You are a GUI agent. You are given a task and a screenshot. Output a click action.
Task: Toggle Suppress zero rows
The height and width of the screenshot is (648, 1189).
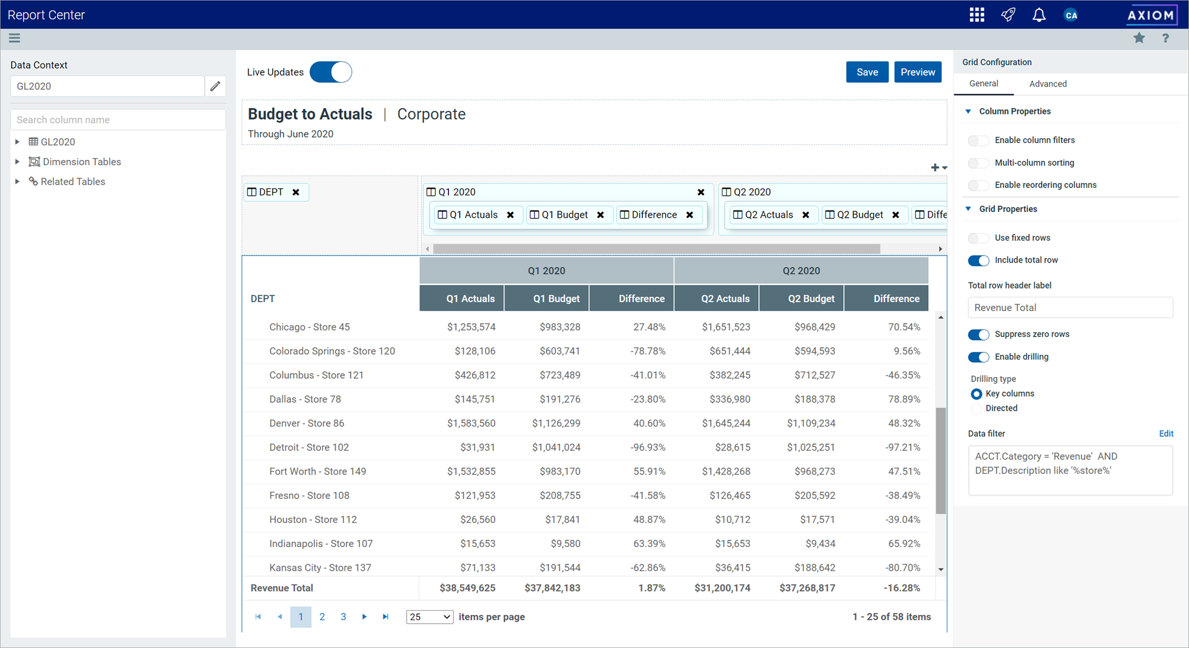click(978, 335)
